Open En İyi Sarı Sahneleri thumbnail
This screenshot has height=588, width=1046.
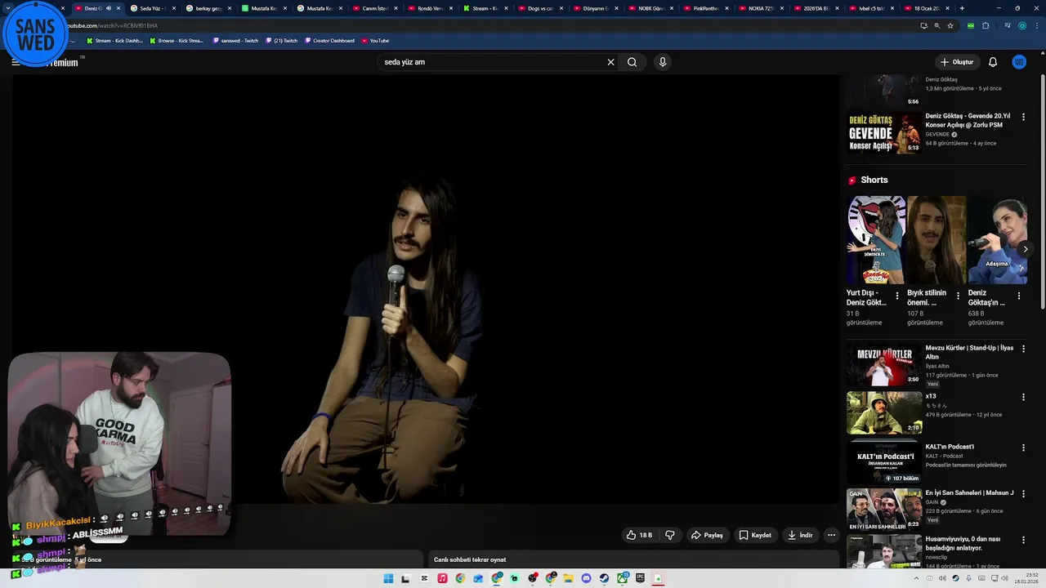883,509
